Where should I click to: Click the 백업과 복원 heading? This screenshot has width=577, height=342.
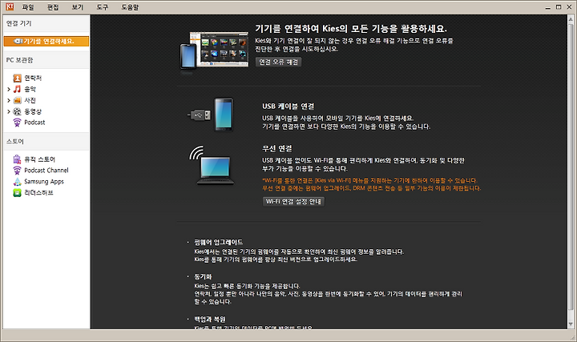(x=210, y=320)
